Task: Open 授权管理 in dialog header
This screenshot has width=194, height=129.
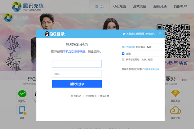Action: click(x=140, y=34)
